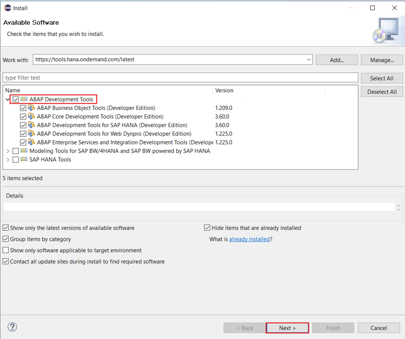Open the already installed link

(x=249, y=239)
